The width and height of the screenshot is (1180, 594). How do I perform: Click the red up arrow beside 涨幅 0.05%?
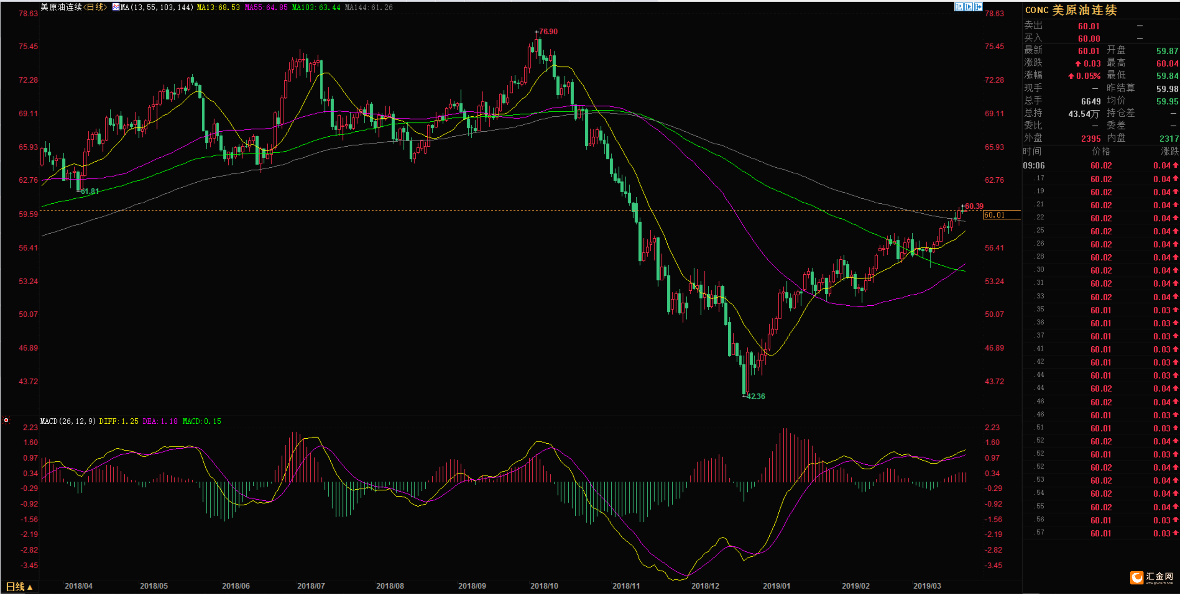tap(1071, 76)
